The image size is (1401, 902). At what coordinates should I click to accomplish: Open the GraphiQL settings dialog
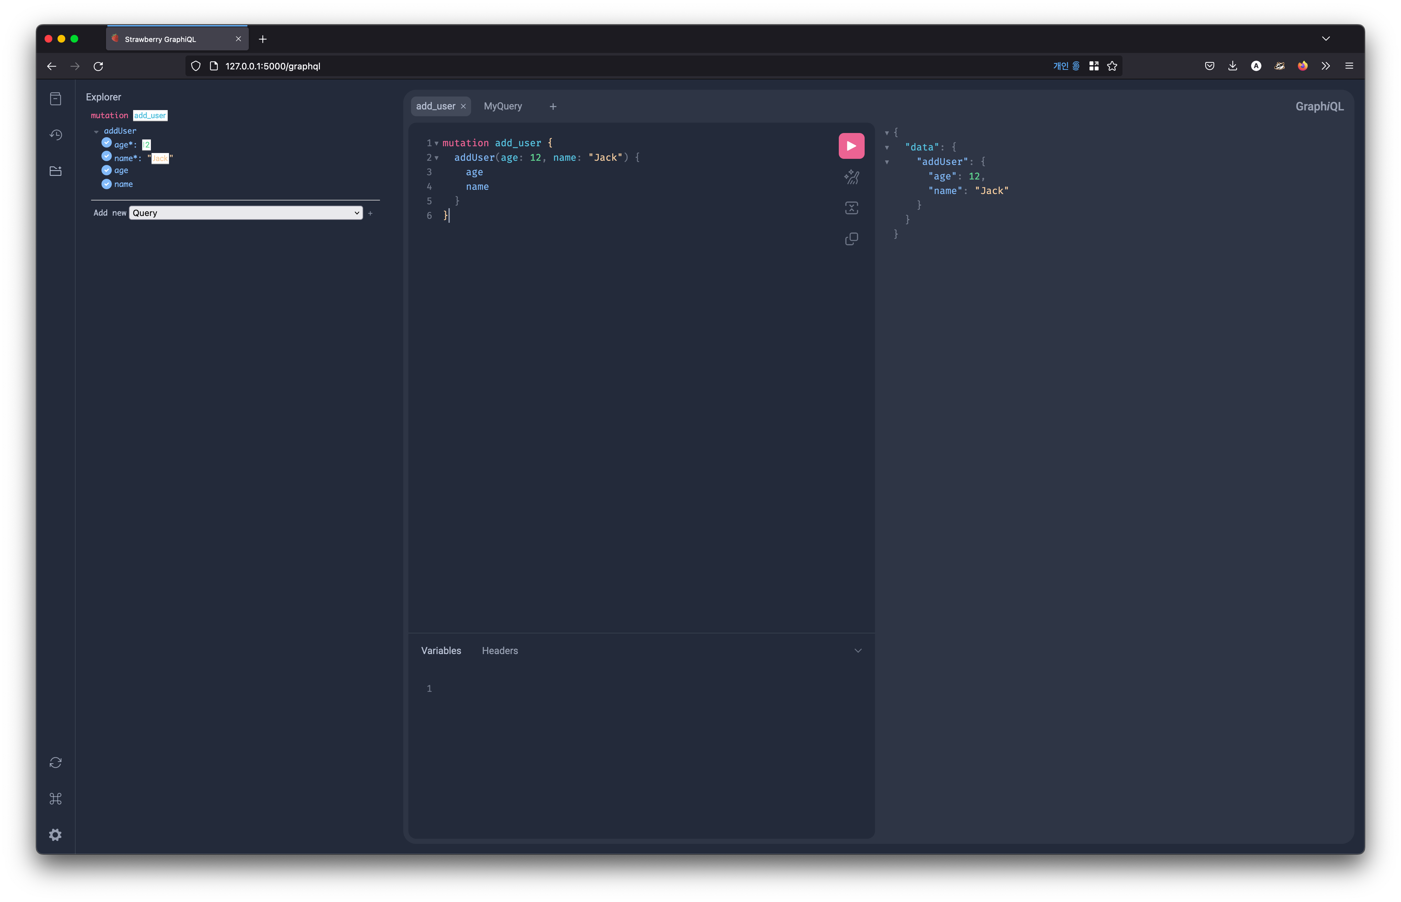point(56,834)
